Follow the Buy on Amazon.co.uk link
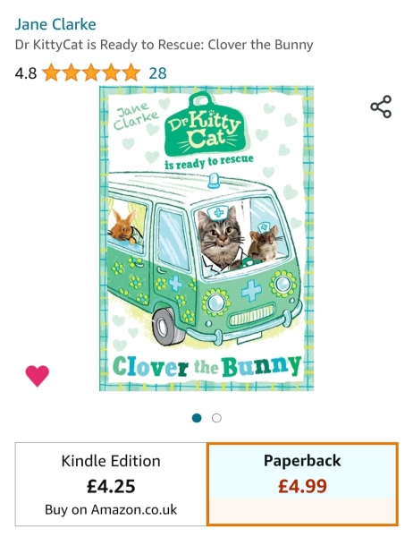The image size is (413, 537). coord(111,509)
